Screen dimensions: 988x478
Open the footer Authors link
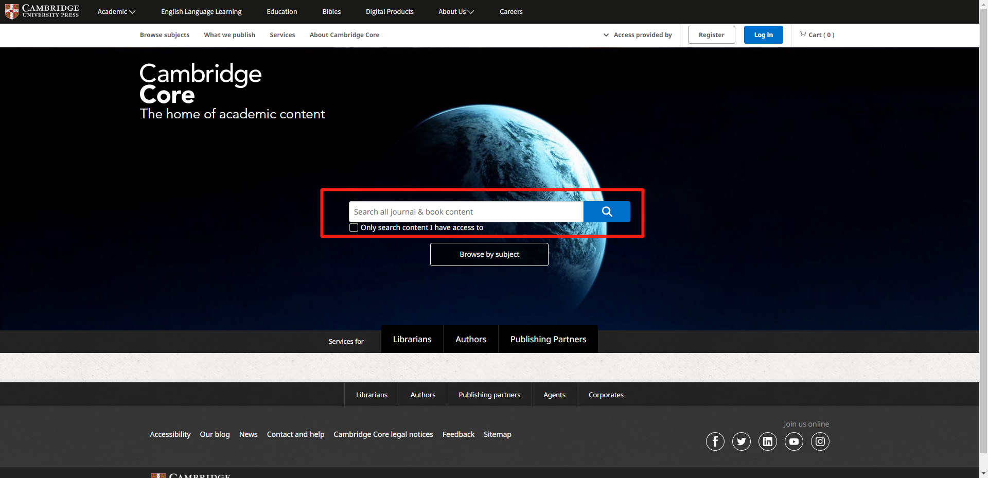(423, 395)
